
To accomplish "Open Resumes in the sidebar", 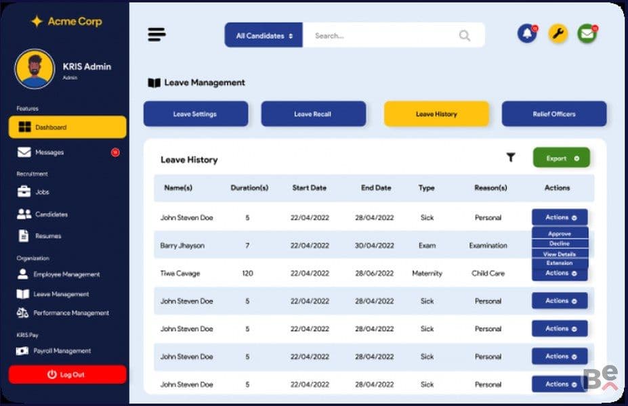I will (40, 235).
